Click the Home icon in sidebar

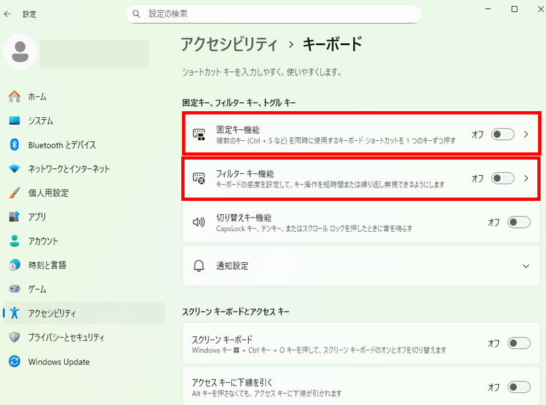point(15,96)
